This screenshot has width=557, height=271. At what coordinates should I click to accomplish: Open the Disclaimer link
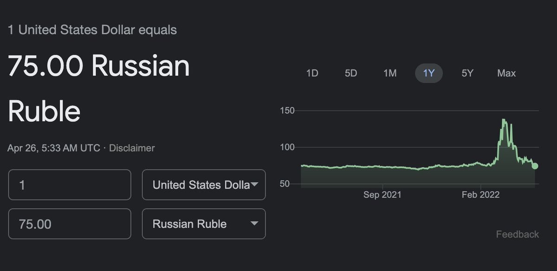(132, 148)
